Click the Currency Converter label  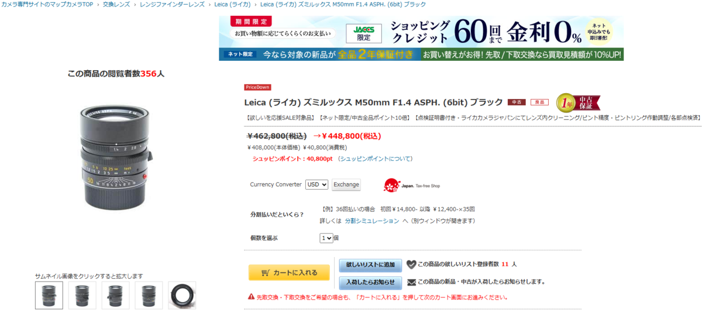click(x=276, y=184)
